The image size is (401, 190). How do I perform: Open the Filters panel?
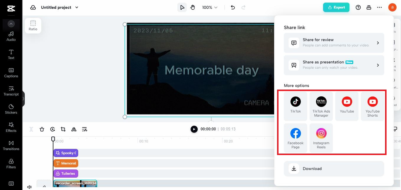11,163
